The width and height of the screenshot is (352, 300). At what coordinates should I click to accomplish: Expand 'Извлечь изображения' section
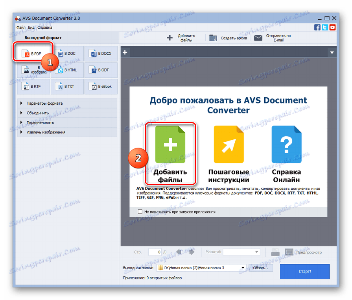67,132
